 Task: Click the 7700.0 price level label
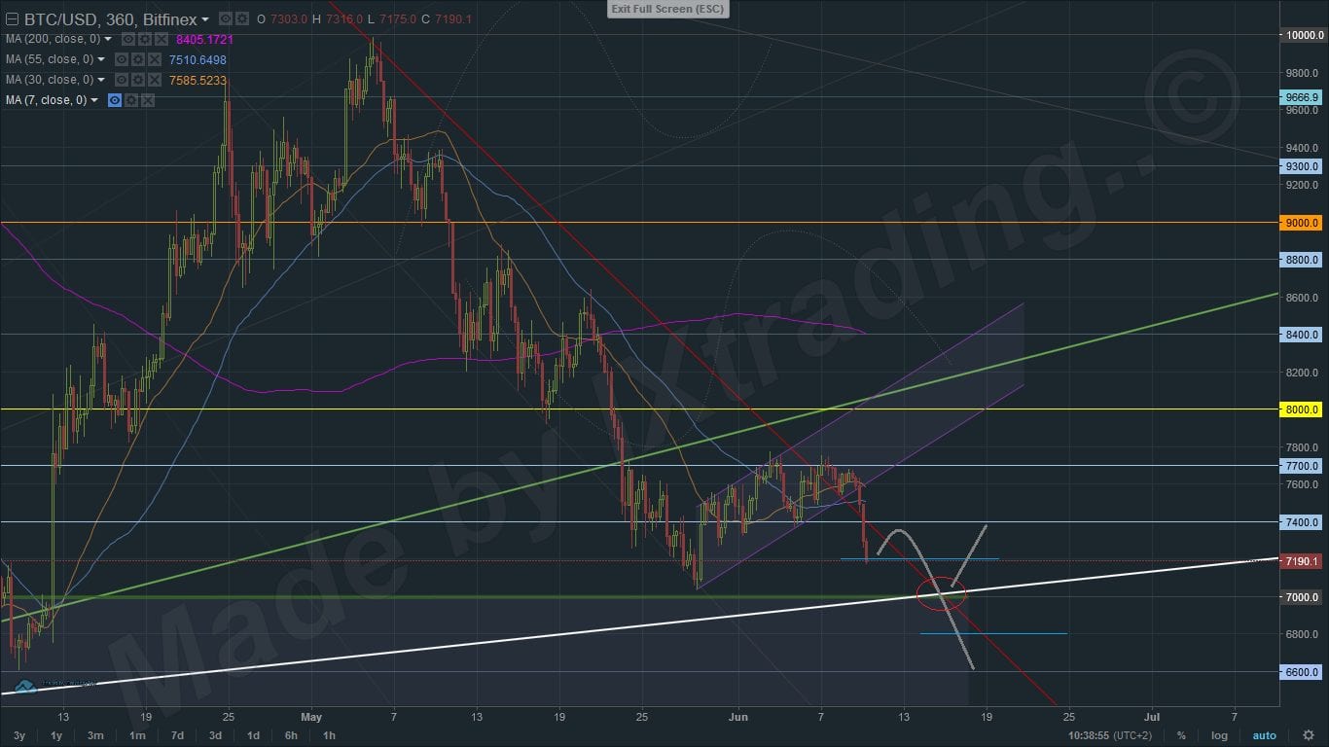tap(1302, 466)
